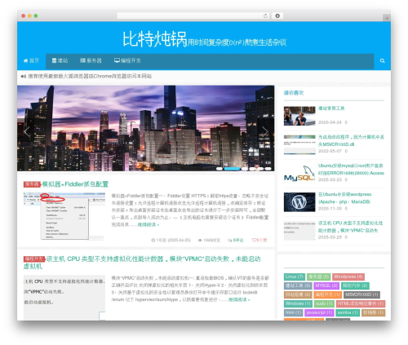Click the browser reload icon
The image size is (408, 345).
[x=265, y=15]
